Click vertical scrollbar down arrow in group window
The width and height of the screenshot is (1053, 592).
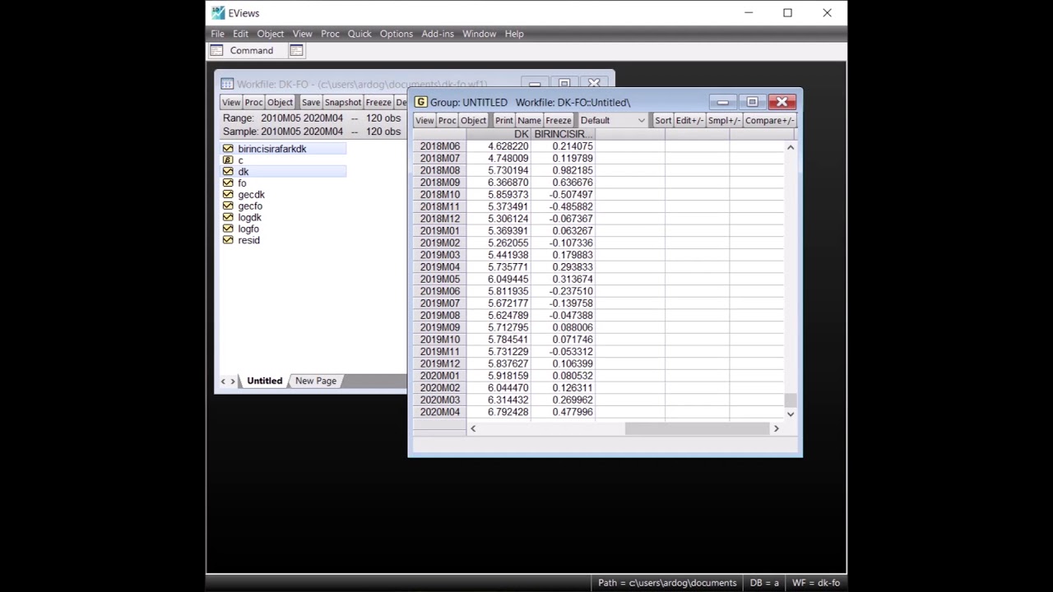791,414
